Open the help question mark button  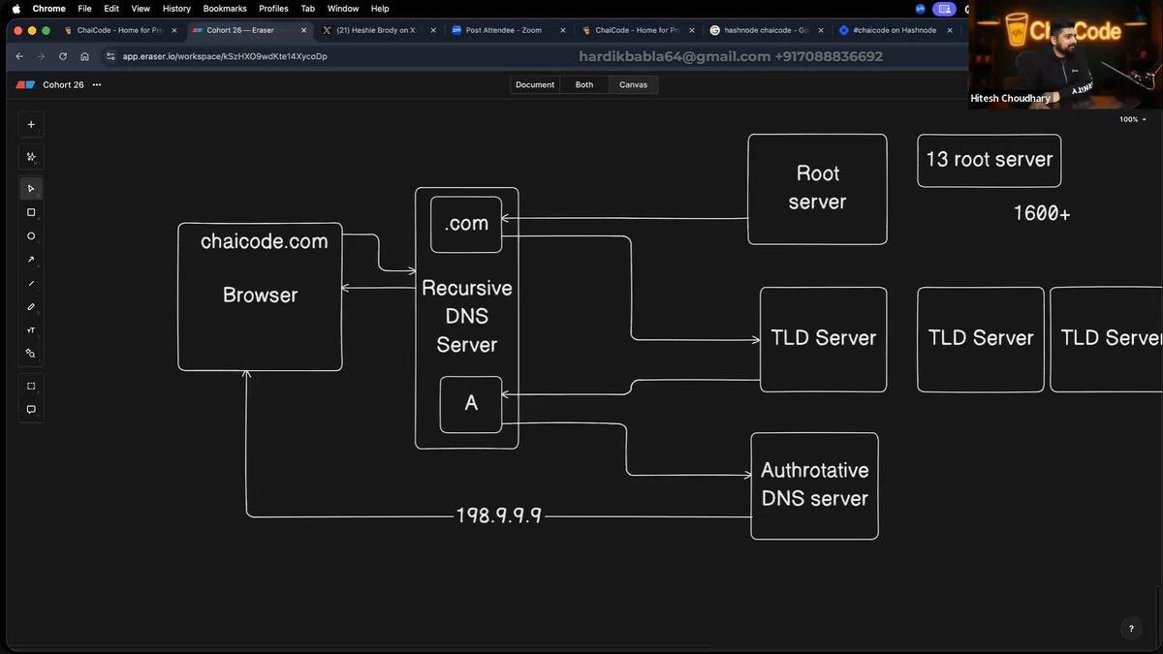click(x=1130, y=629)
